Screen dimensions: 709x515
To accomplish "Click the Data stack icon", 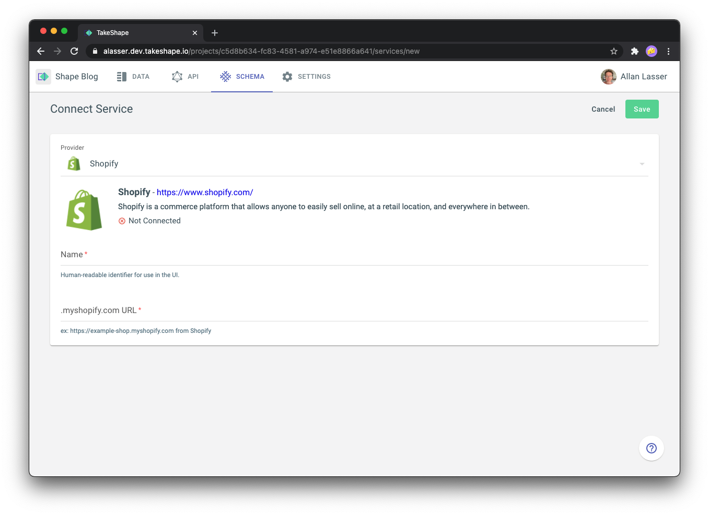I will (x=122, y=77).
